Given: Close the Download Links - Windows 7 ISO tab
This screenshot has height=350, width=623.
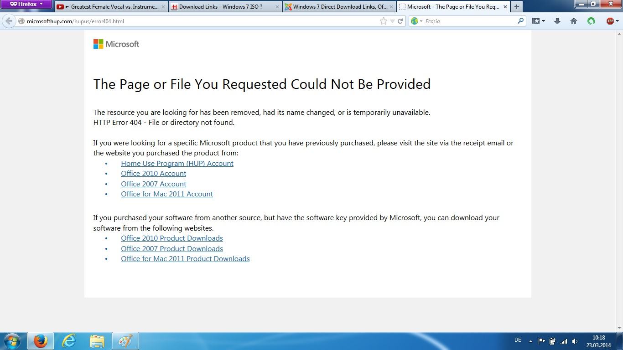Looking at the screenshot, I should (277, 7).
